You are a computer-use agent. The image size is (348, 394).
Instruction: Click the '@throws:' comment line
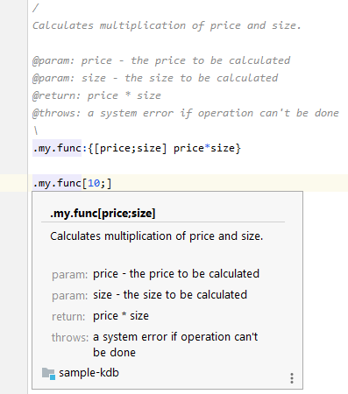(x=186, y=113)
